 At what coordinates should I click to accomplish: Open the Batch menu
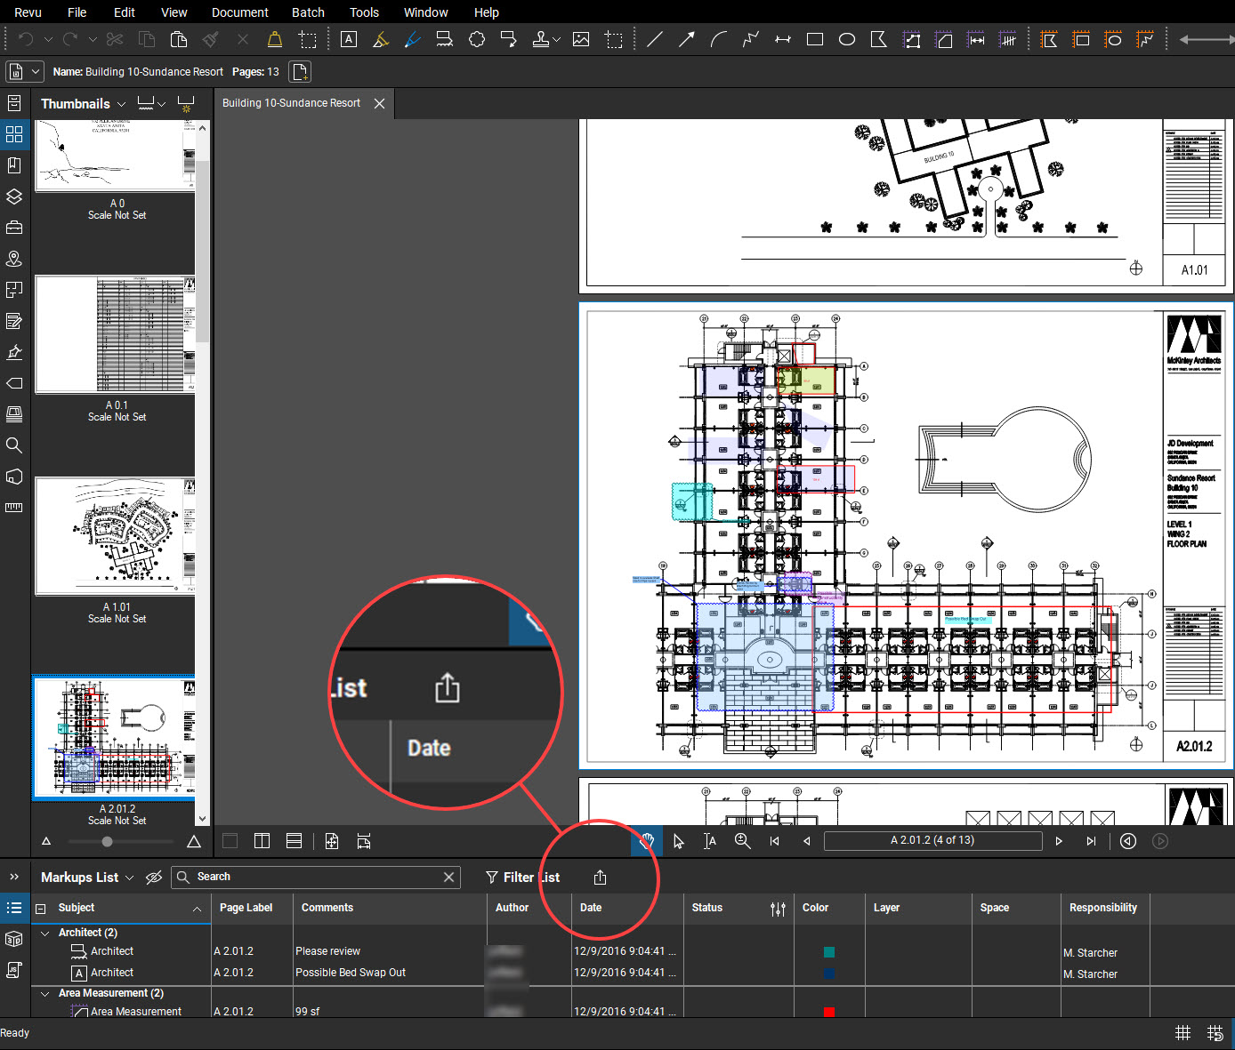(x=308, y=12)
